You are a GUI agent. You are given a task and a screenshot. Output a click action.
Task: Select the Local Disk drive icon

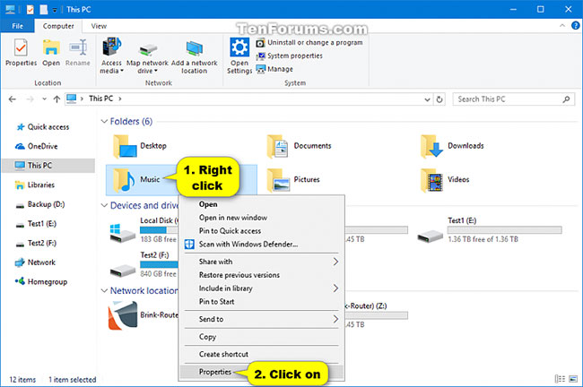pos(123,233)
